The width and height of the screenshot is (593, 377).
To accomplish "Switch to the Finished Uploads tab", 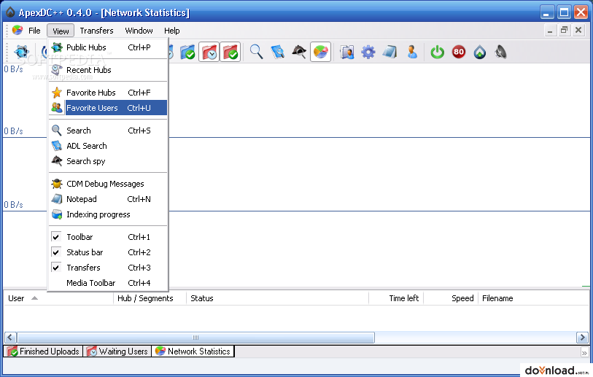I will coord(43,351).
